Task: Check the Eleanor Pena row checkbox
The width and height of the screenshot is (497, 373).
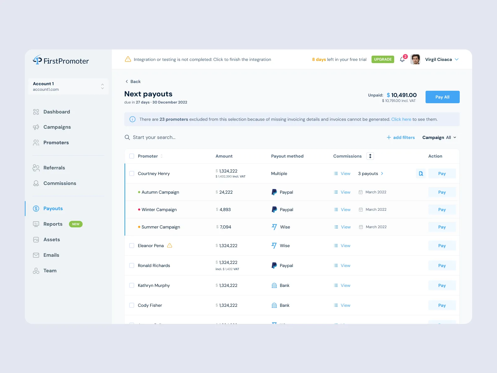Action: (x=132, y=246)
